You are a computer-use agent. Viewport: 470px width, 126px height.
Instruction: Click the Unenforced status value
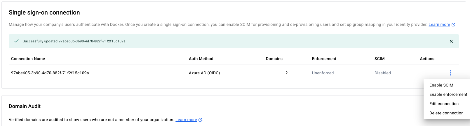point(323,73)
